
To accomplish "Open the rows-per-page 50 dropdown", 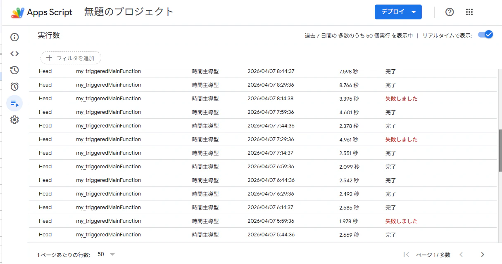I will tap(106, 255).
